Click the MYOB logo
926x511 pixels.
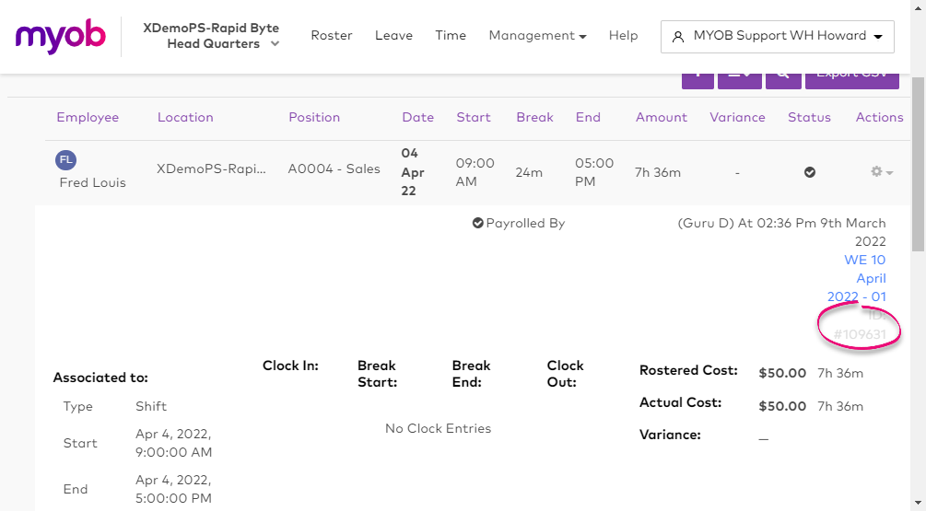(x=61, y=37)
